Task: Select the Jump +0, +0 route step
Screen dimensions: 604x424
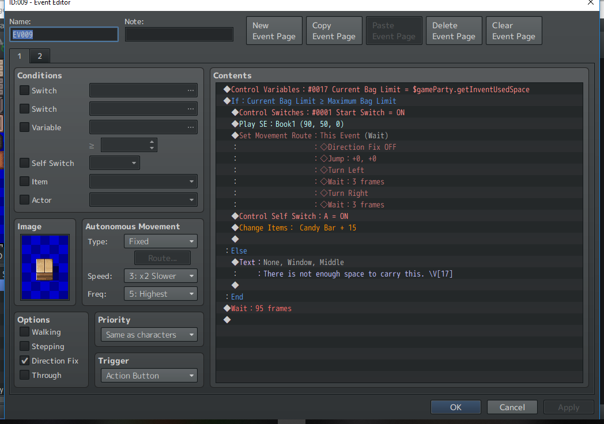Action: click(x=399, y=158)
